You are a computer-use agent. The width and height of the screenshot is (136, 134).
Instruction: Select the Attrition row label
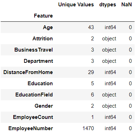[x=43, y=39]
